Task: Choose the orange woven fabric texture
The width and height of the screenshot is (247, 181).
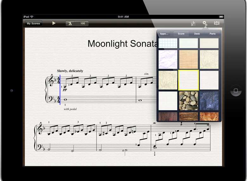Action: [188, 59]
